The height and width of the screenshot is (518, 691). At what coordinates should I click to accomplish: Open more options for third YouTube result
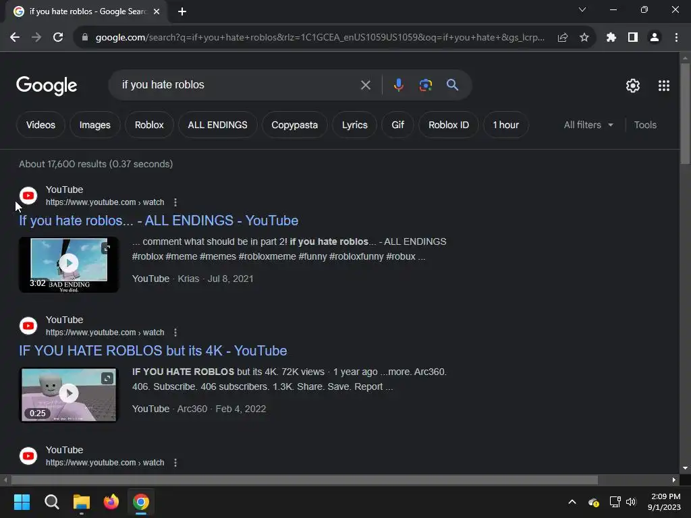tap(175, 463)
